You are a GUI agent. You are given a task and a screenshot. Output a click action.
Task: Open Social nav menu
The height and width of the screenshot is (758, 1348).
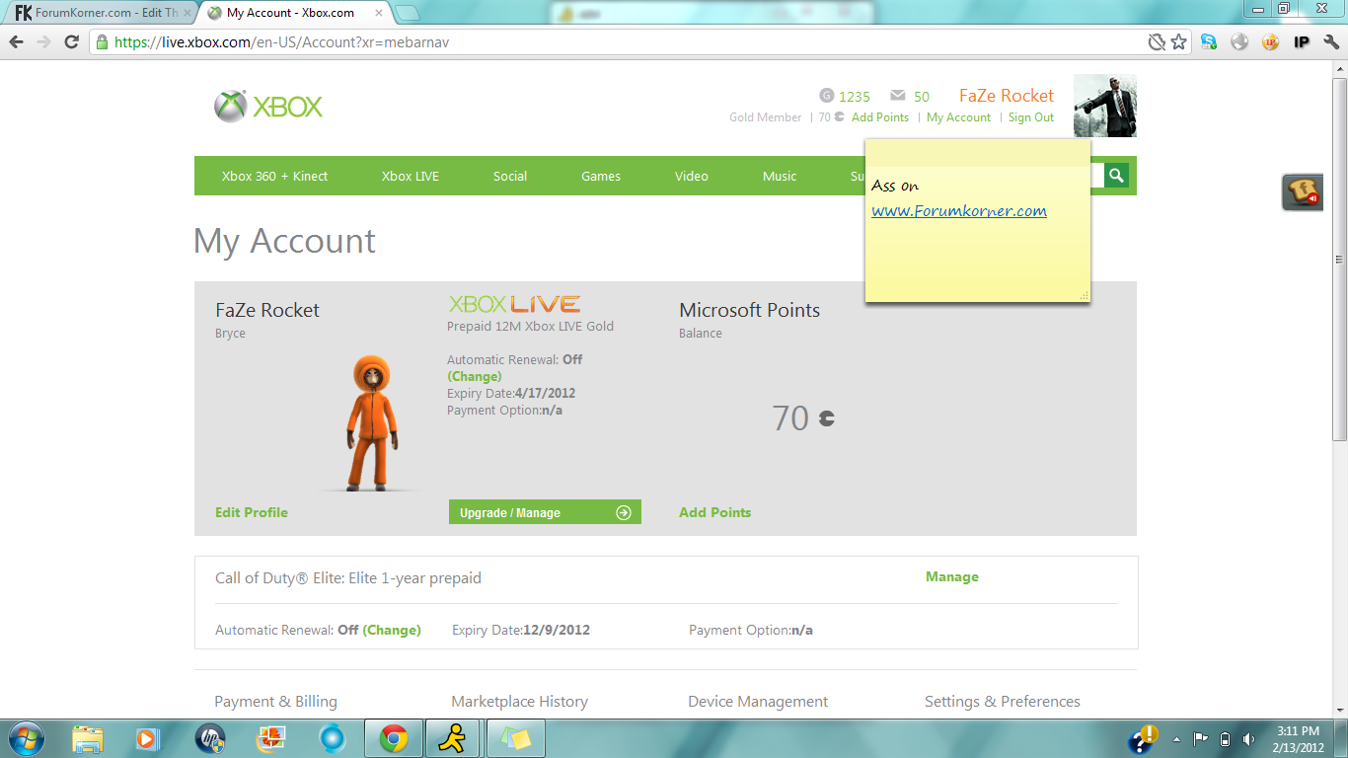510,176
